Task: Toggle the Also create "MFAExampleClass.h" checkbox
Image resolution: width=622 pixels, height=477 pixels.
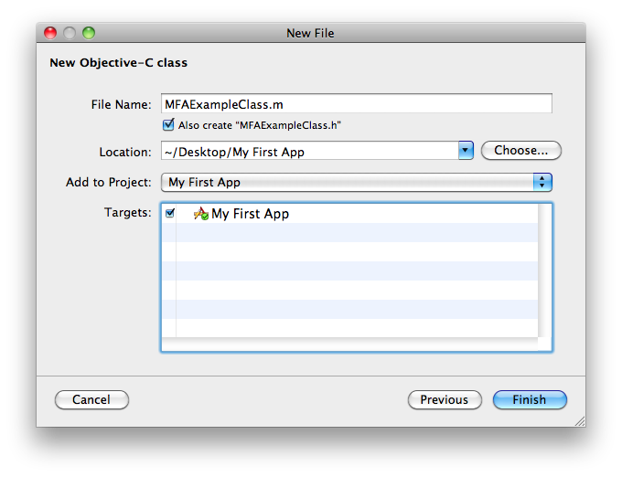Action: tap(168, 125)
